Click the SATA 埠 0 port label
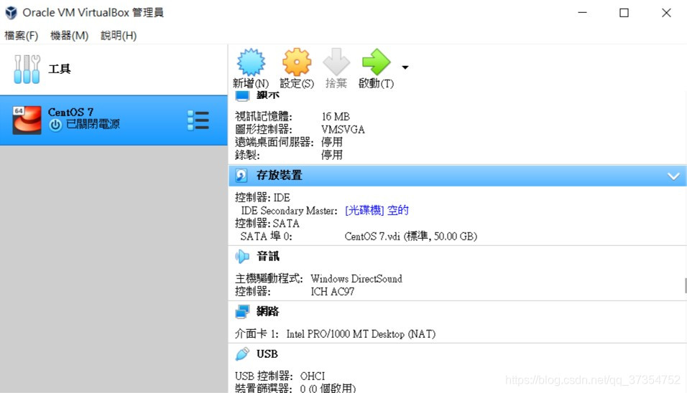Screen dimensions: 687x393 (266, 237)
